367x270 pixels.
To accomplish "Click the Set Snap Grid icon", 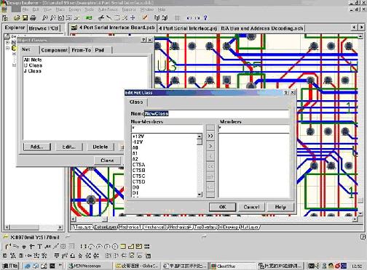I will coord(177,18).
